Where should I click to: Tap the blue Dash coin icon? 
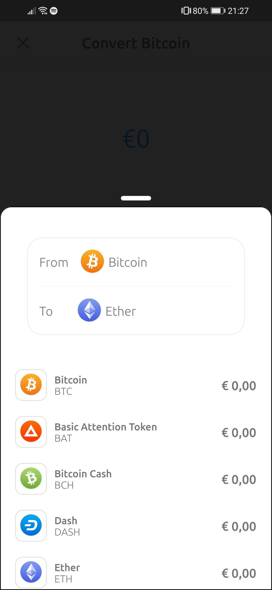click(31, 525)
